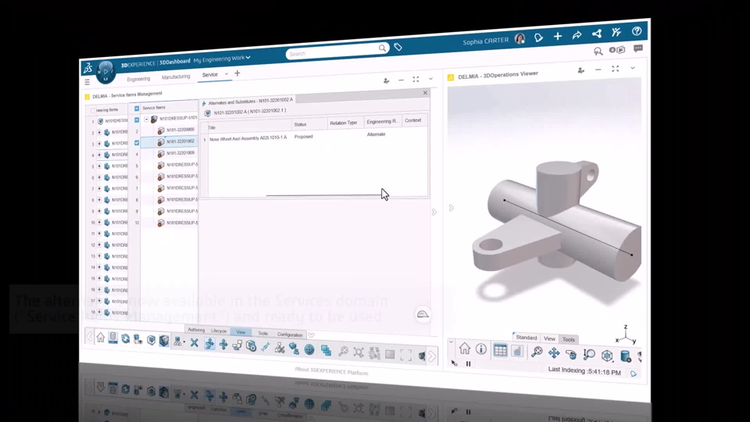Click the zoom magnifier icon in viewer toolbar
750x422 pixels.
[537, 352]
